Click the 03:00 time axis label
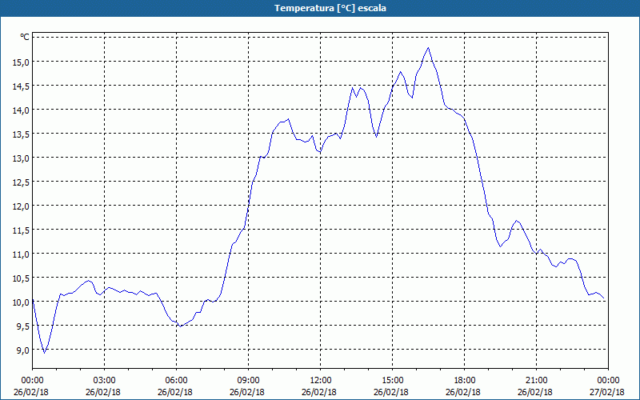Viewport: 640px width, 400px height. click(x=105, y=381)
